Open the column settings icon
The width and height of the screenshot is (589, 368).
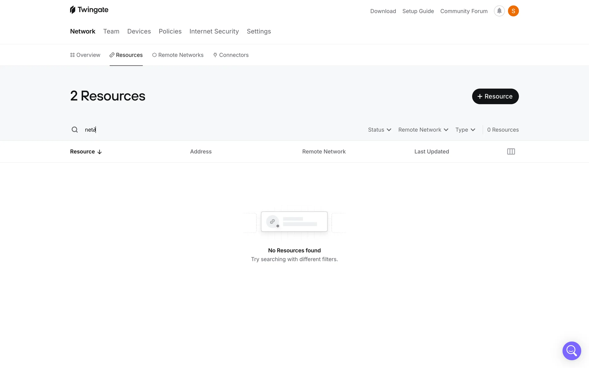tap(511, 151)
